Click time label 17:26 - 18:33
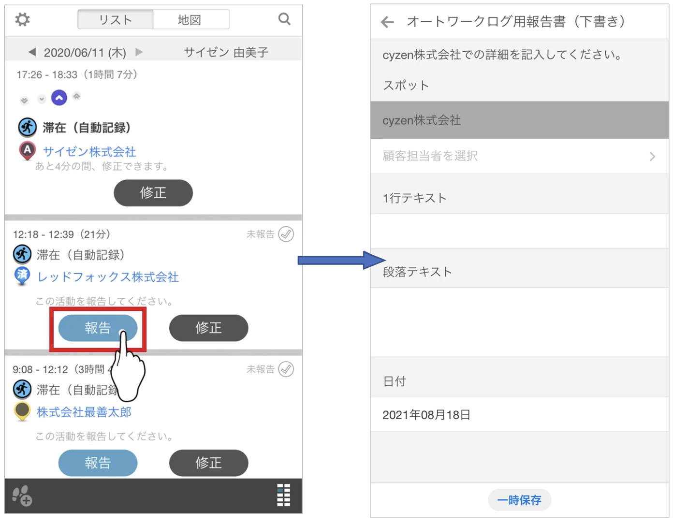This screenshot has width=673, height=524. click(x=47, y=74)
